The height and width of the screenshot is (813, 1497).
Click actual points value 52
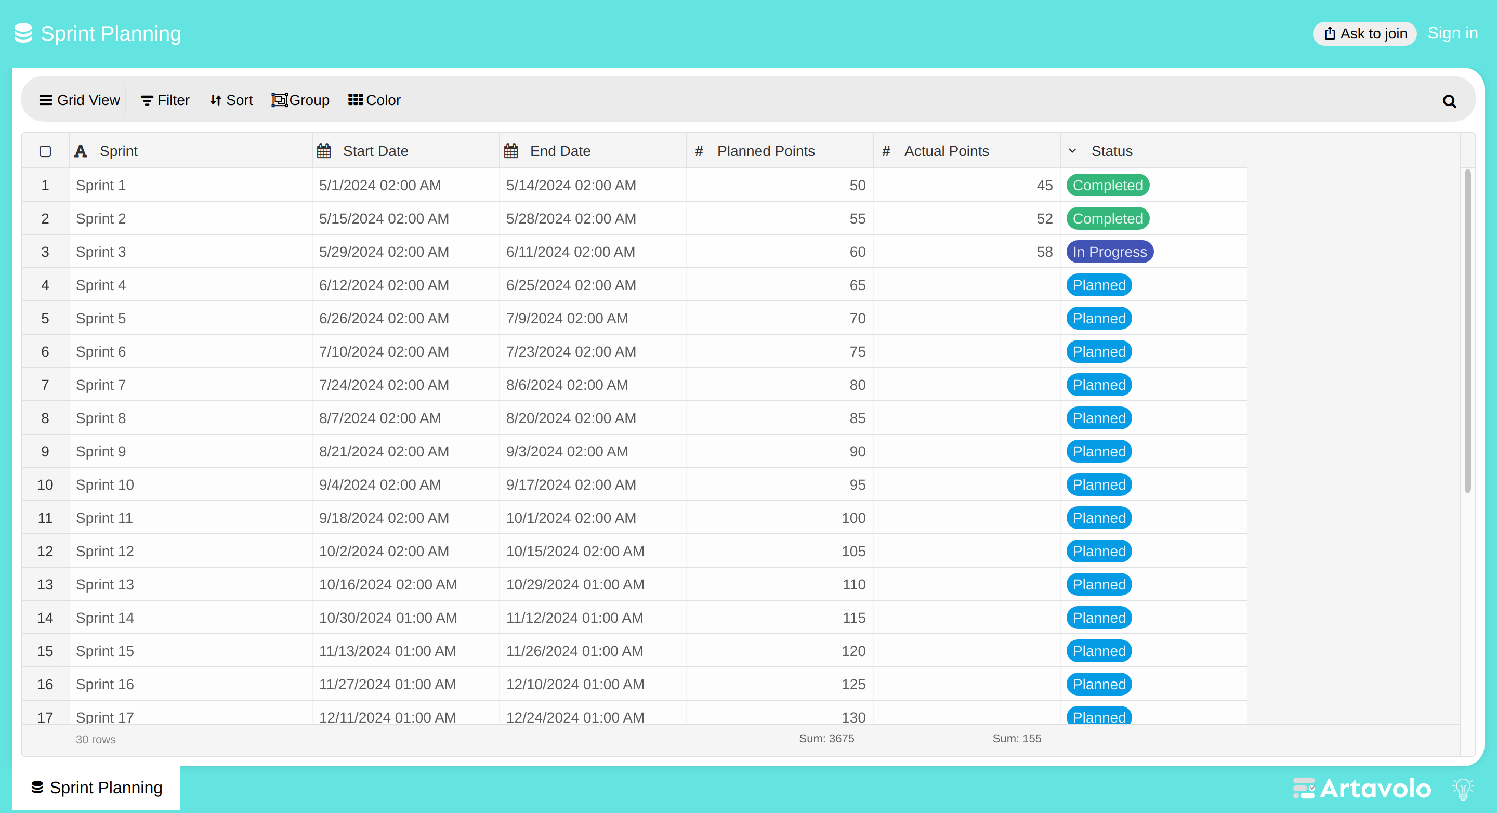(967, 218)
